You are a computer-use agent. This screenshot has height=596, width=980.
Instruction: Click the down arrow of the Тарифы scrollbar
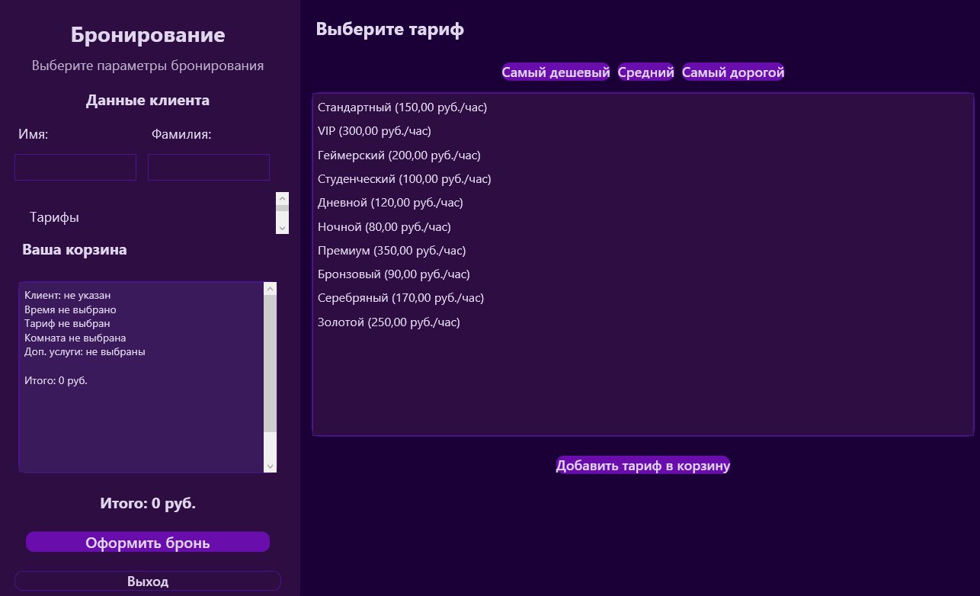(281, 226)
